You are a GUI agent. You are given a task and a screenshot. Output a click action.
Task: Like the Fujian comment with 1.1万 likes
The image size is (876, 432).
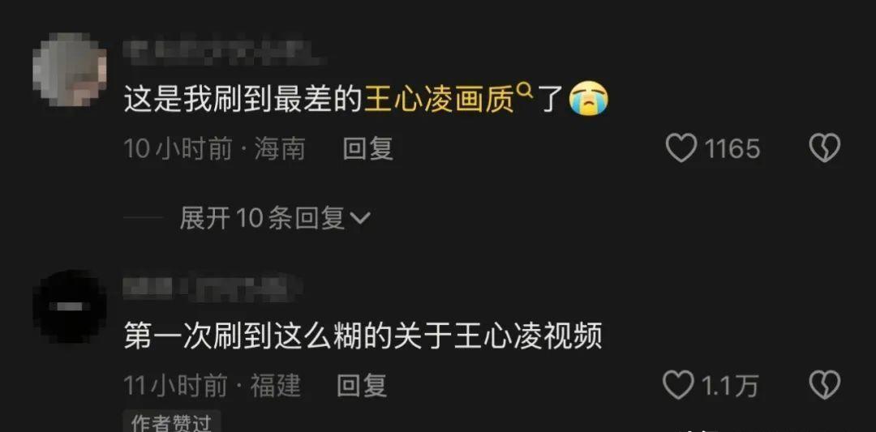click(678, 385)
